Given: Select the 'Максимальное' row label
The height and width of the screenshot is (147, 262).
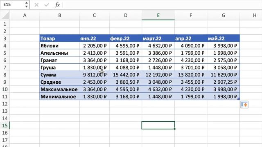Looking at the screenshot, I should coord(60,89).
